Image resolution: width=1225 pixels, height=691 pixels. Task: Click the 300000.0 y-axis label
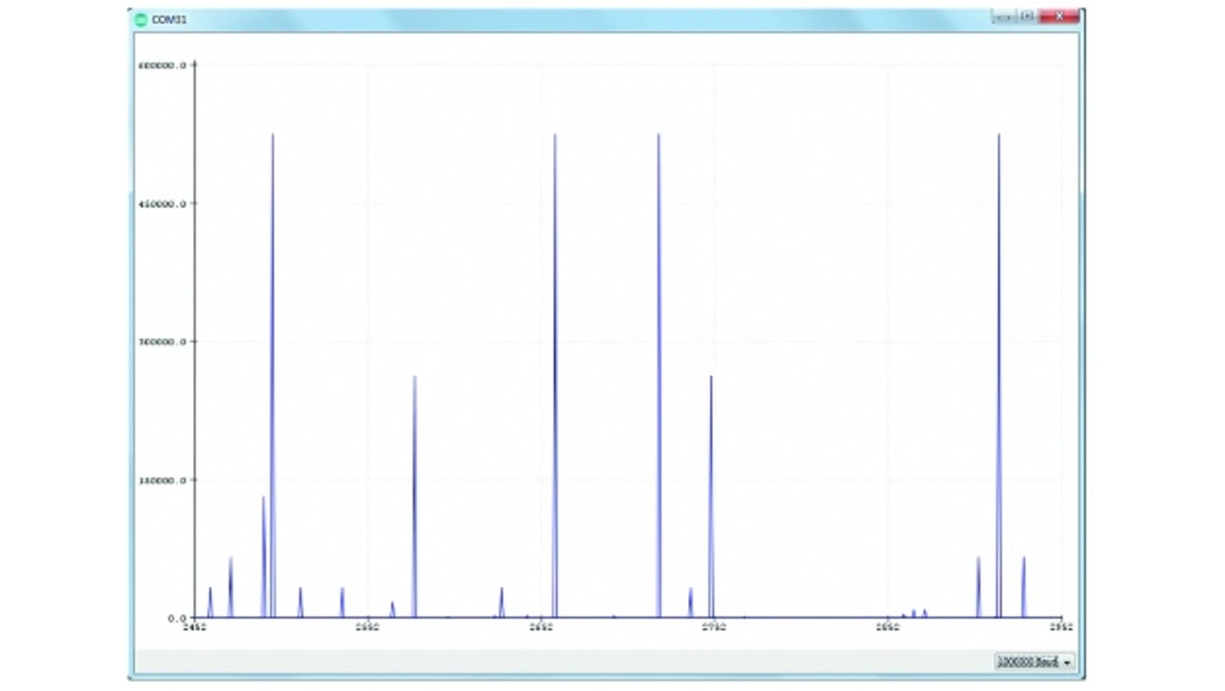(162, 343)
